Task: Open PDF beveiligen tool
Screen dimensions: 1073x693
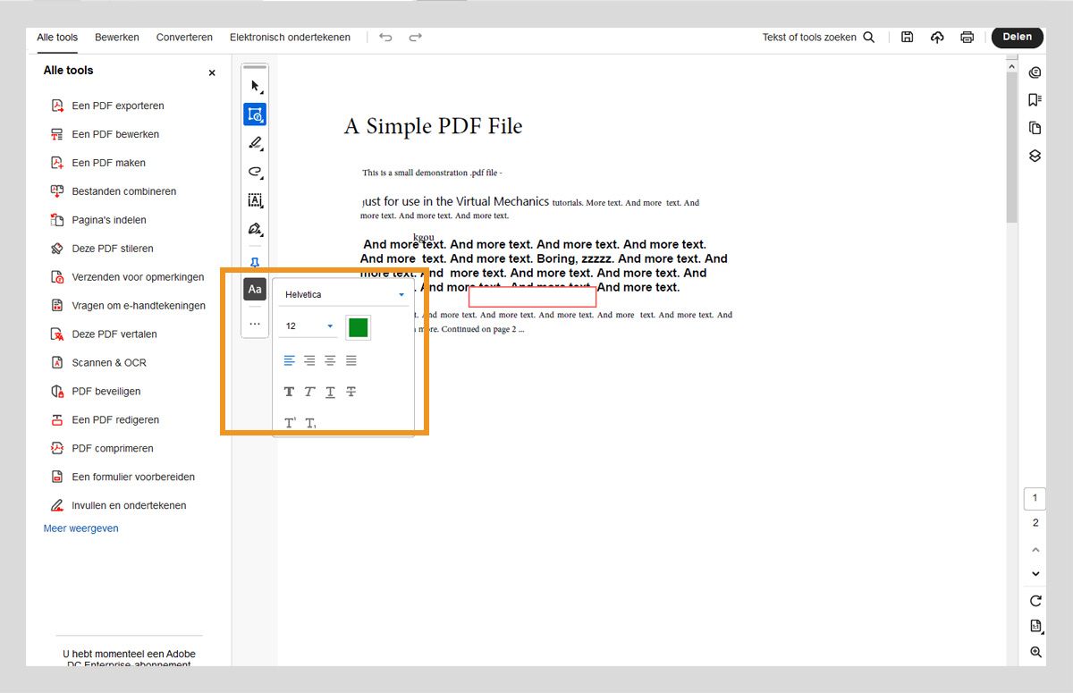Action: click(x=106, y=392)
